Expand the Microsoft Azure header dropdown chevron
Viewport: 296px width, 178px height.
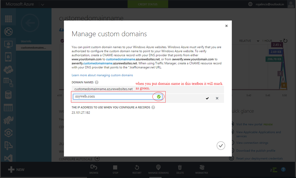pyautogui.click(x=42, y=5)
